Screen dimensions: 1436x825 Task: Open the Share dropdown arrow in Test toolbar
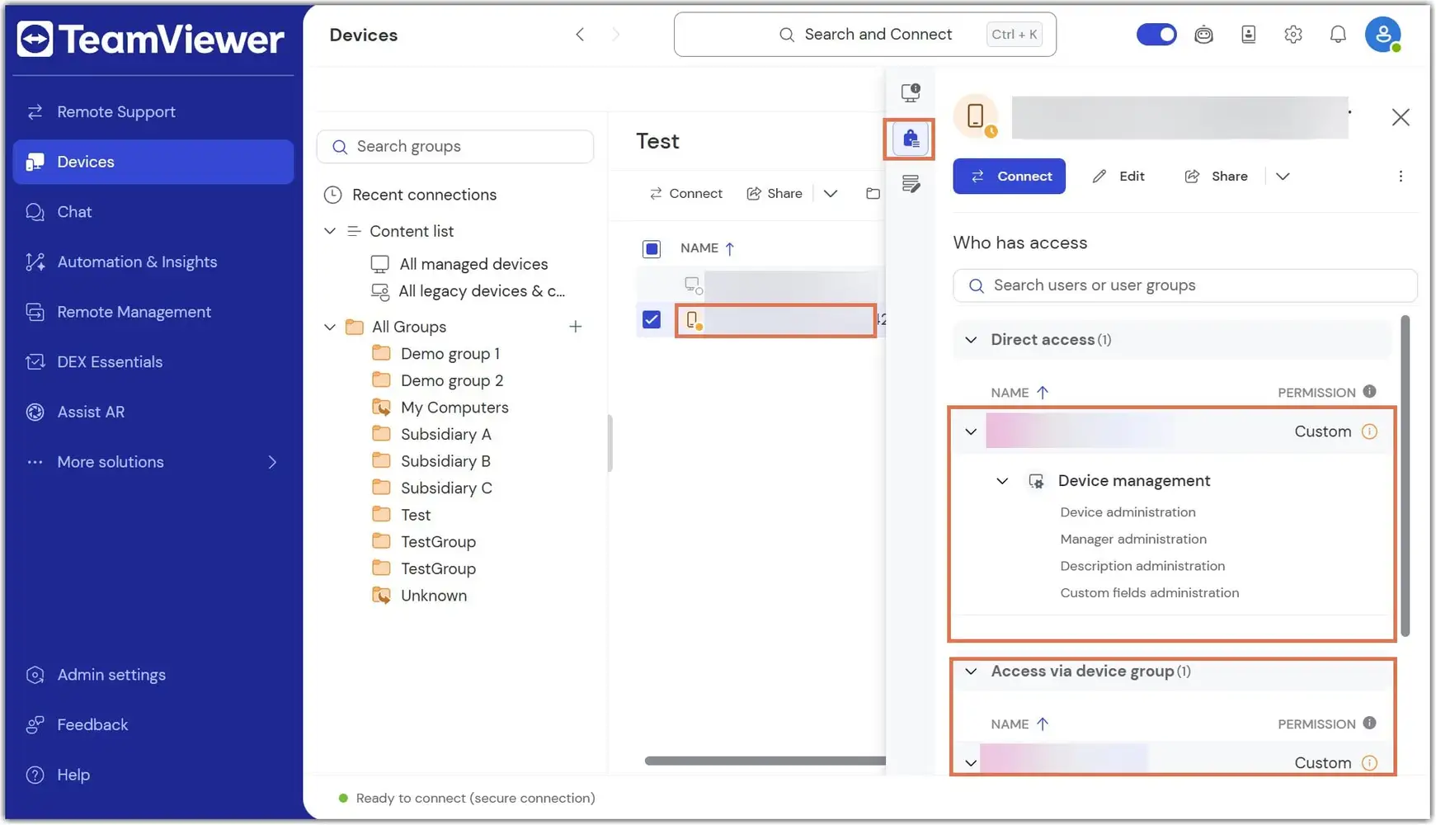[x=830, y=194]
